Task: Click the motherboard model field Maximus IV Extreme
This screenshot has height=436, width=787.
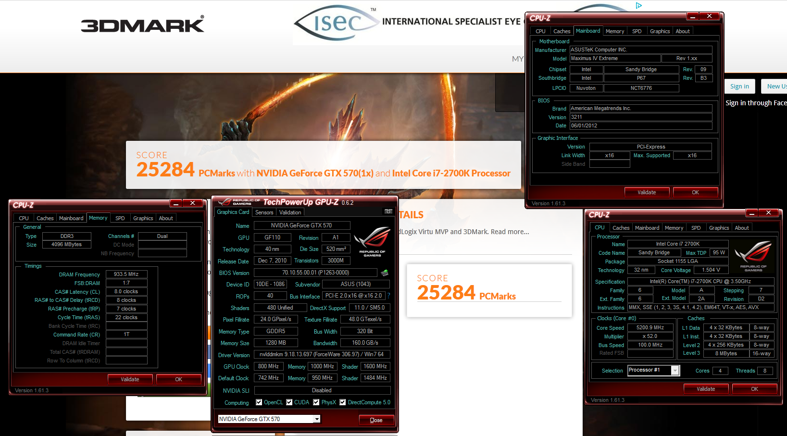Action: 615,59
